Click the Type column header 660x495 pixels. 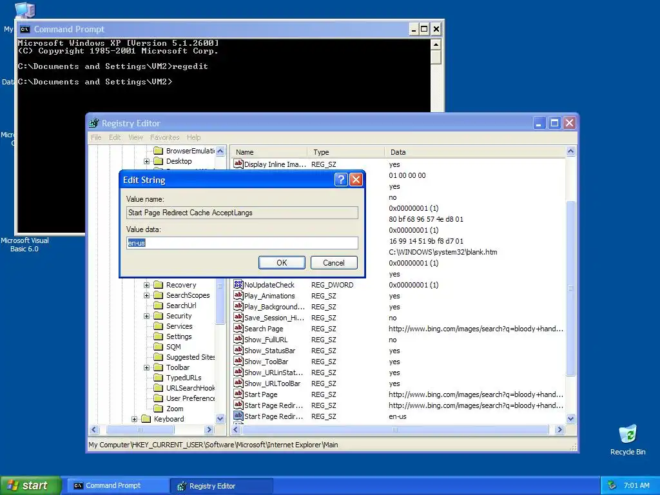point(346,152)
